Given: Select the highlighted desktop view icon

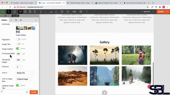Looking at the screenshot, I should 20,12.
